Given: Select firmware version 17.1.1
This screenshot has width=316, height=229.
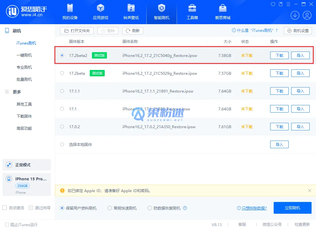Looking at the screenshot, I should pos(62,91).
